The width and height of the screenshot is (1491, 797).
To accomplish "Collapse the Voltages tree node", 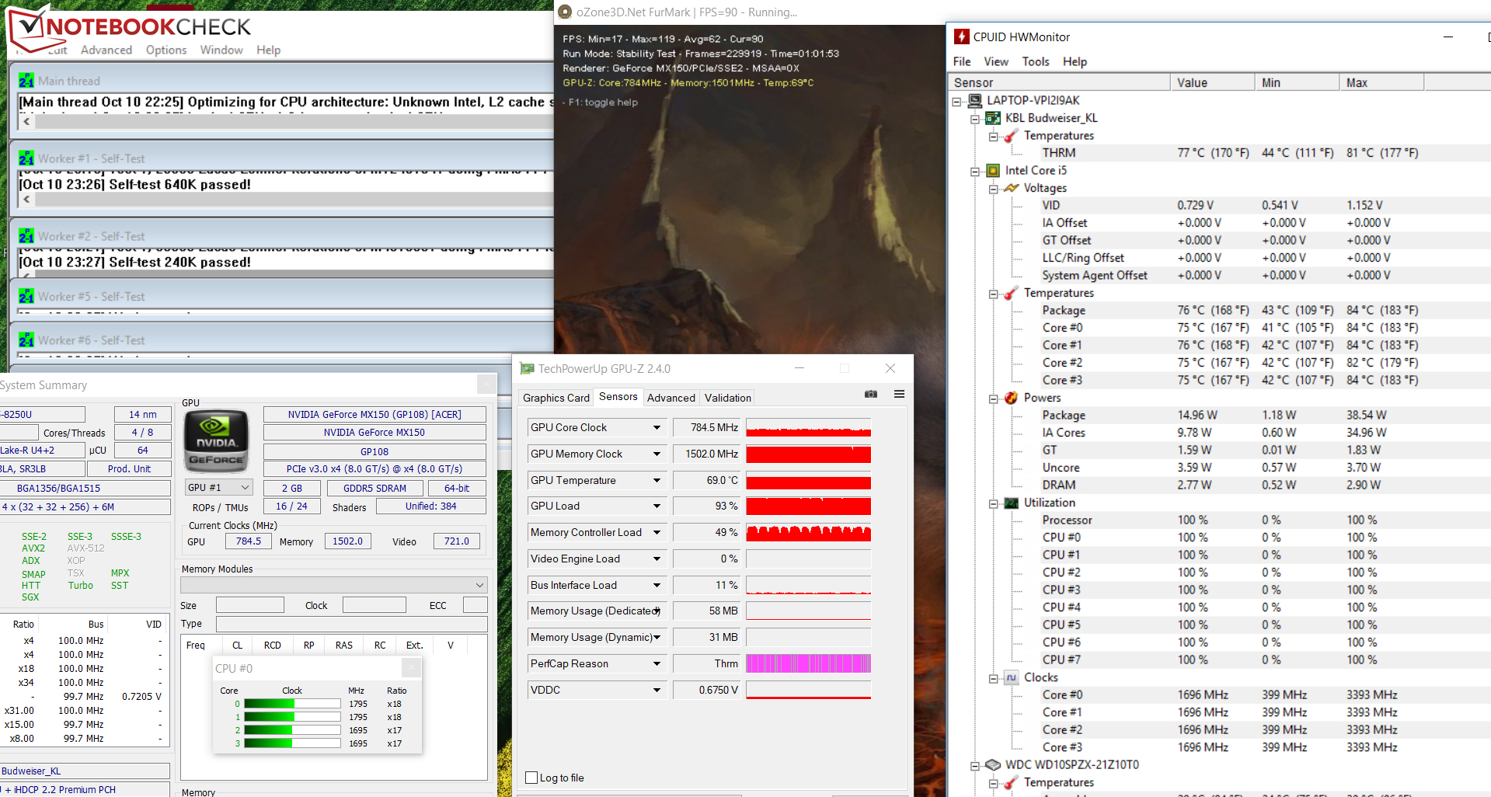I will [x=993, y=189].
